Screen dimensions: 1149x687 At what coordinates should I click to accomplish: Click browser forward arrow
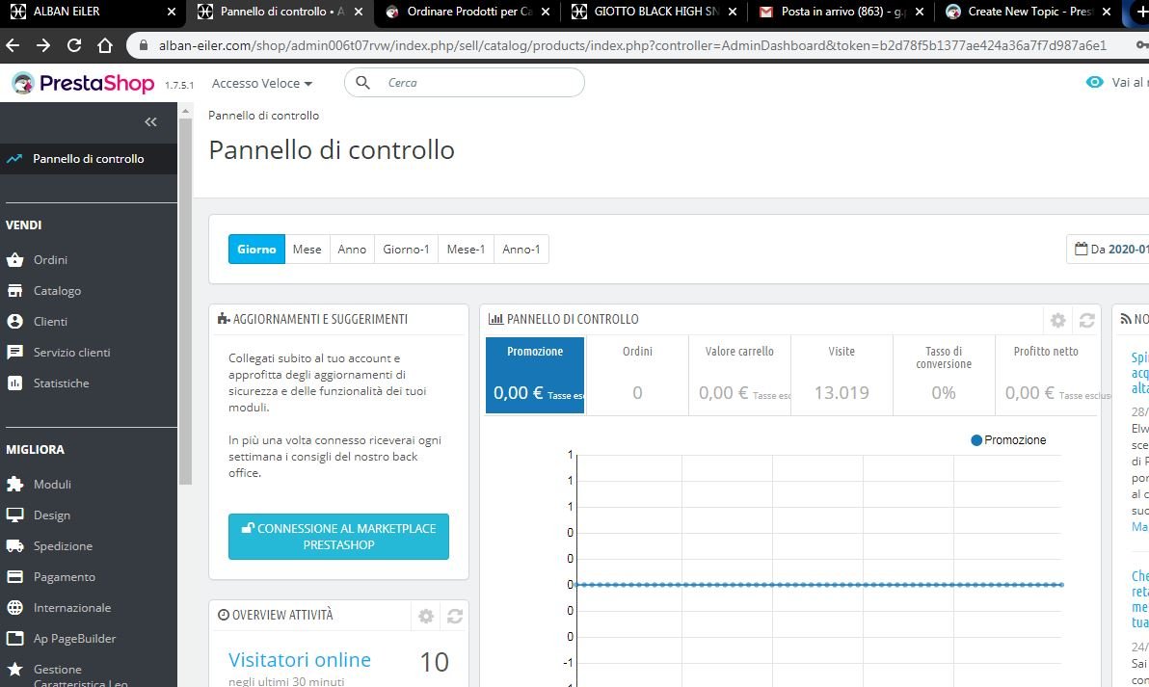(x=43, y=45)
